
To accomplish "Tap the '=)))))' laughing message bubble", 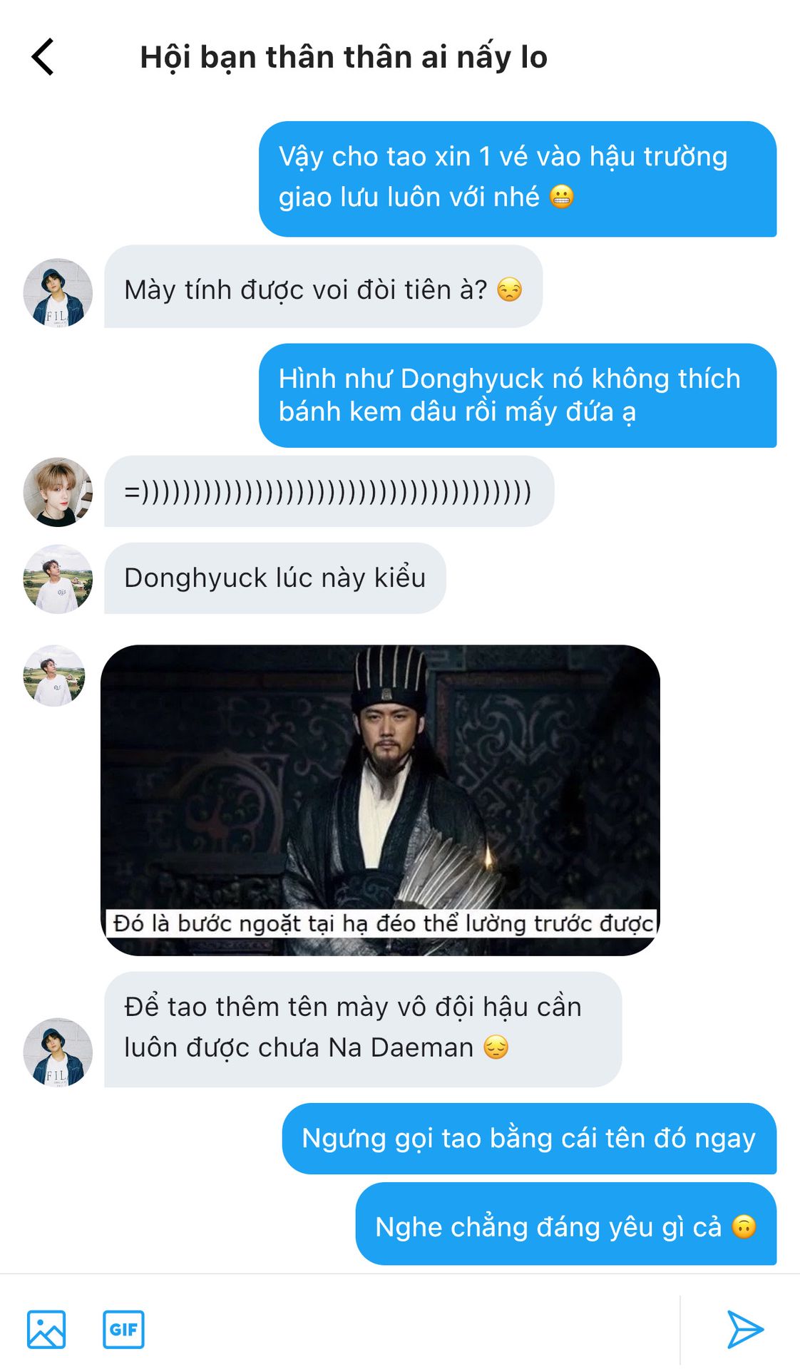I will [x=329, y=491].
